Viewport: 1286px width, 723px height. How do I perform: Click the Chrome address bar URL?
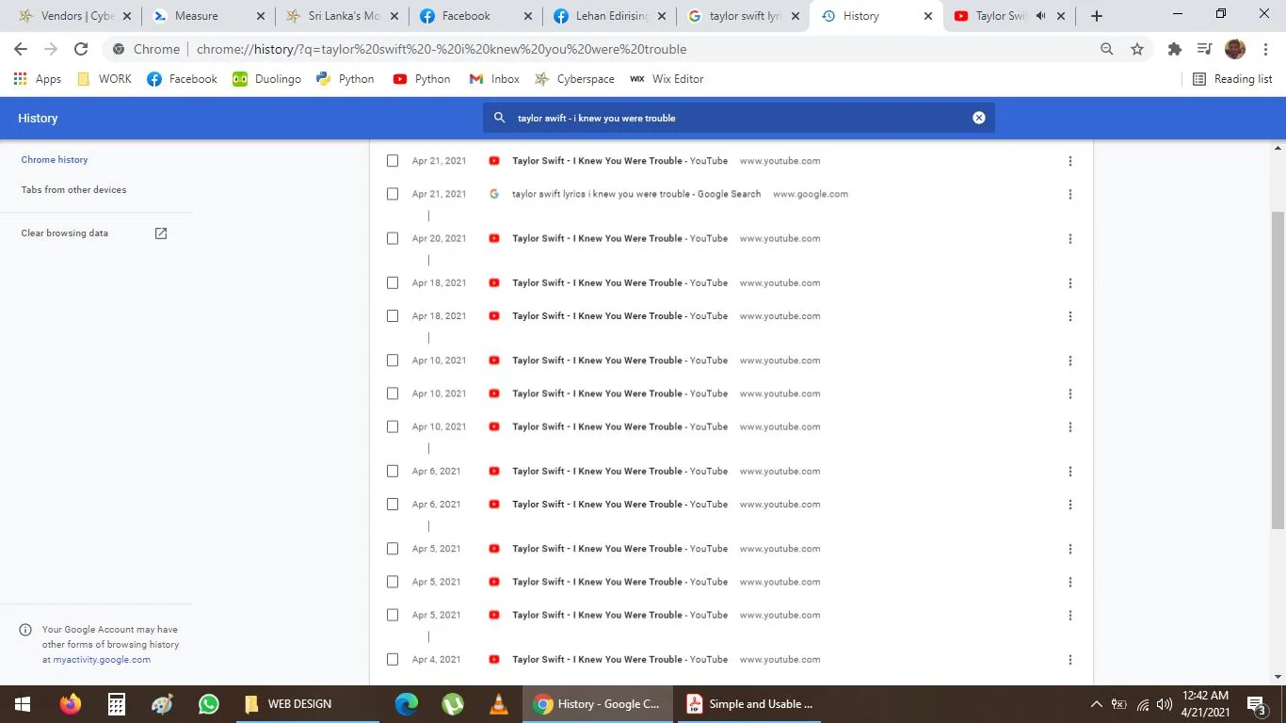tap(442, 49)
